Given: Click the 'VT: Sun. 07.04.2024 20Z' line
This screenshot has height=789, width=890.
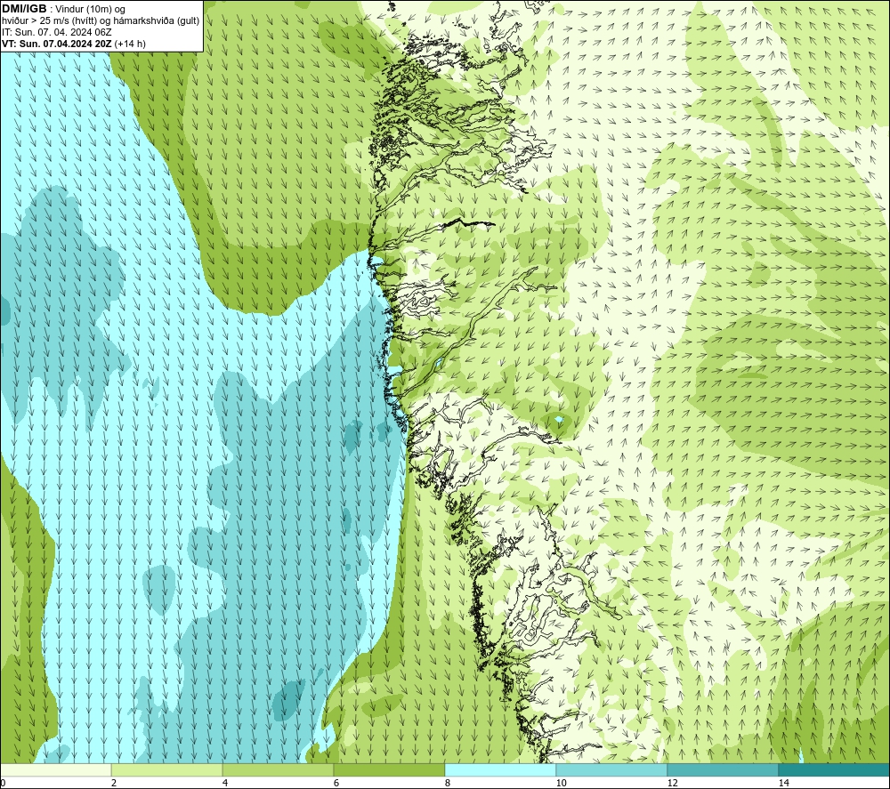Looking at the screenshot, I should tap(57, 44).
